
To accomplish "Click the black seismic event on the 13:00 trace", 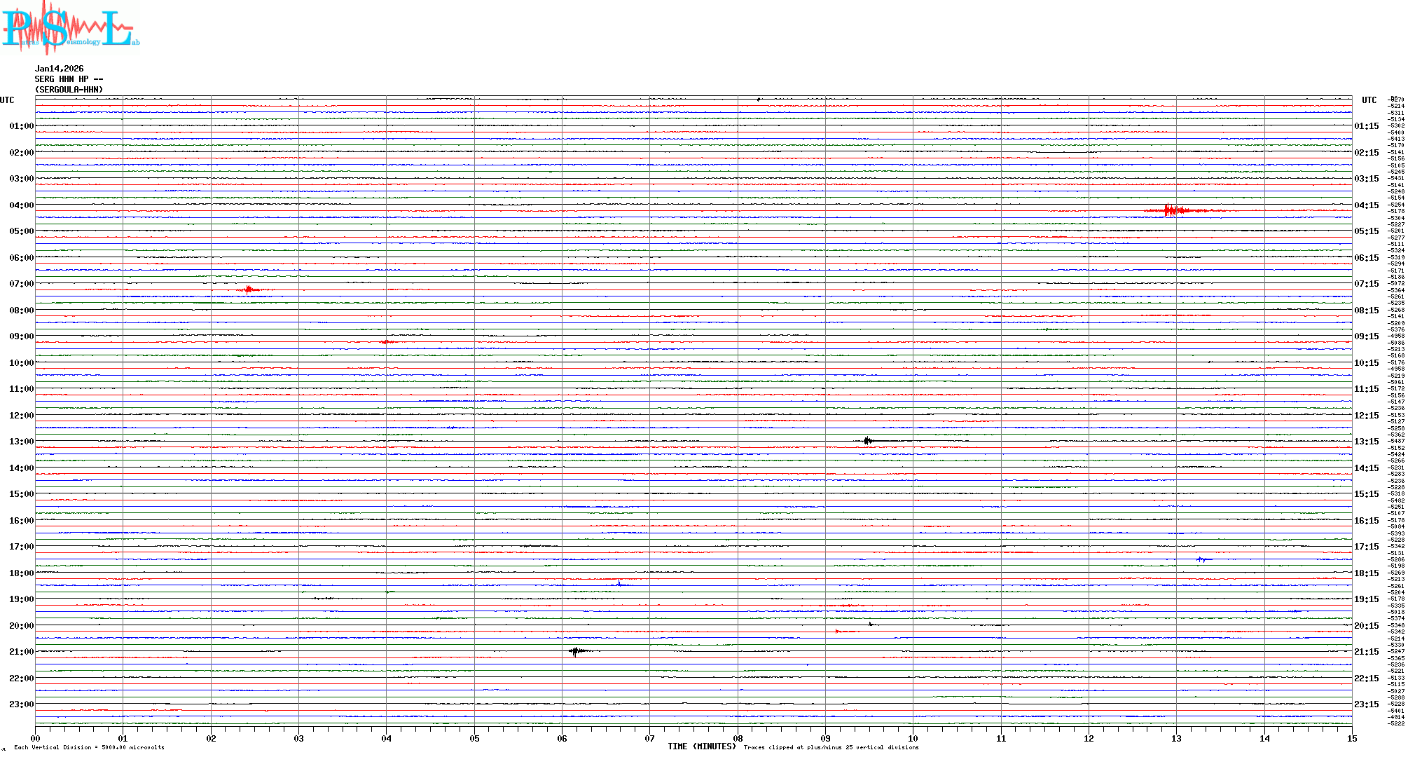I will (x=868, y=441).
